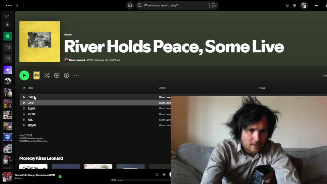Select the O/TH track
Screen dimensions: 327x184
click(31, 114)
